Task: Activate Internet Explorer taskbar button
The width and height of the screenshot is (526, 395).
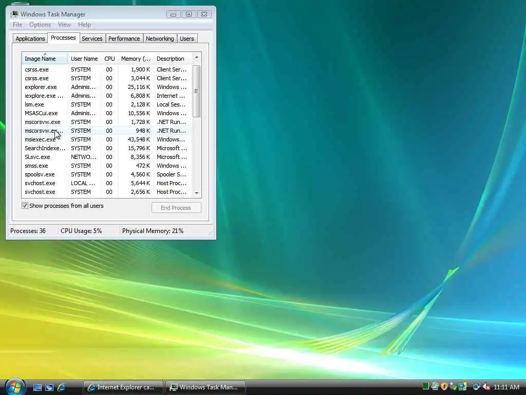Action: tap(123, 387)
